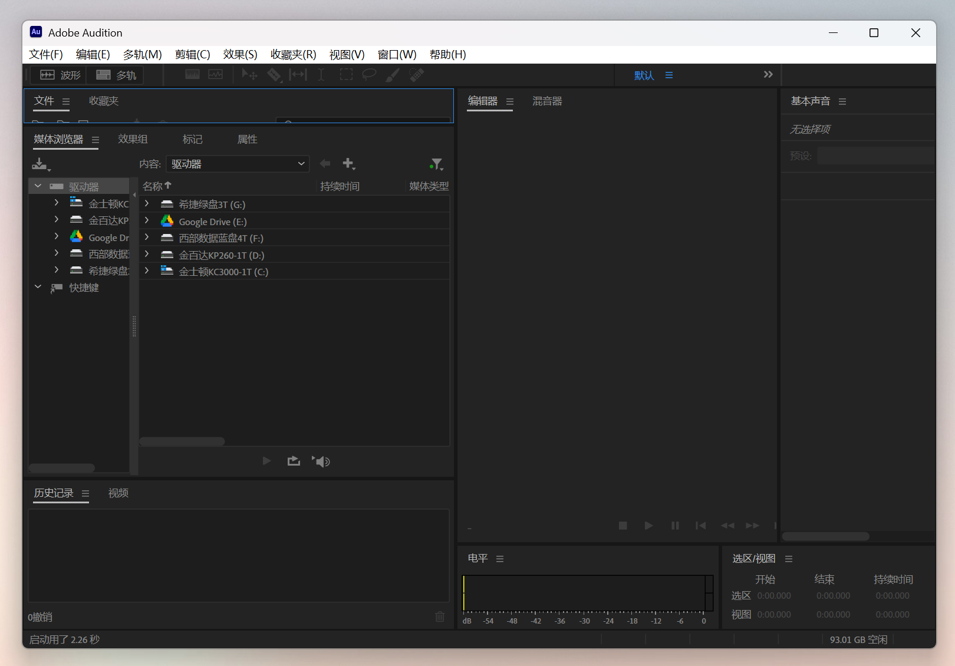
Task: Click the 预设 input field
Action: (876, 156)
